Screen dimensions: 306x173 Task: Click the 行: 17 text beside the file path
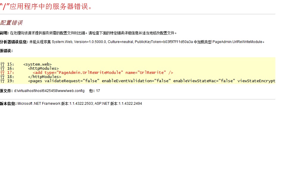95,91
